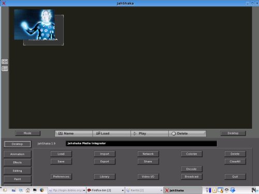Click the blue download arrow tray icon
Viewport: 259px width, 194px height.
(233, 190)
